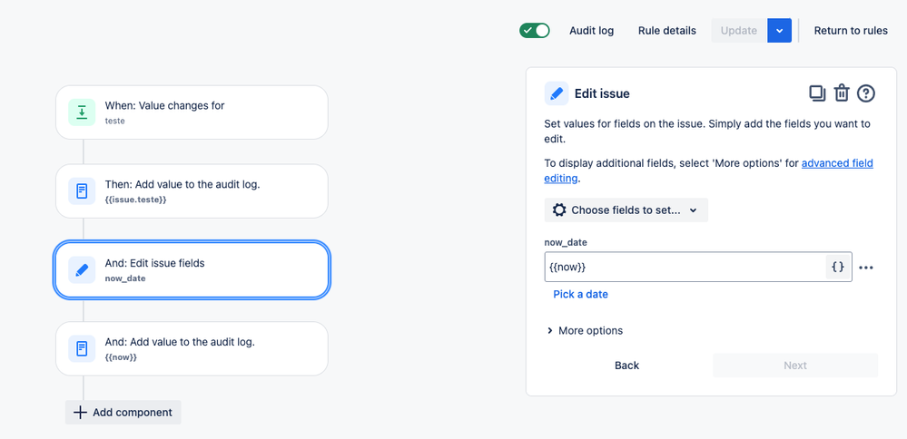Image resolution: width=907 pixels, height=439 pixels.
Task: Click the pencil icon on the Edit issue fields card
Action: click(x=82, y=269)
